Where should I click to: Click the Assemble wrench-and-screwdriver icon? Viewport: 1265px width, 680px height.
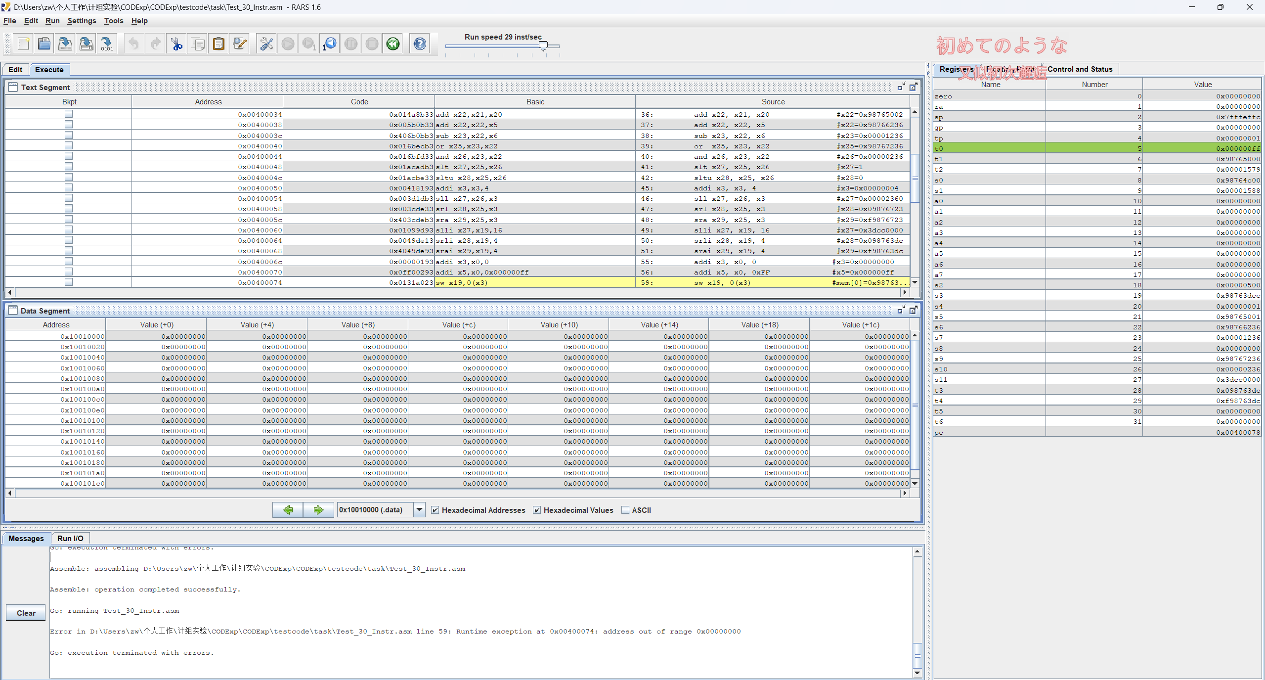click(x=266, y=44)
